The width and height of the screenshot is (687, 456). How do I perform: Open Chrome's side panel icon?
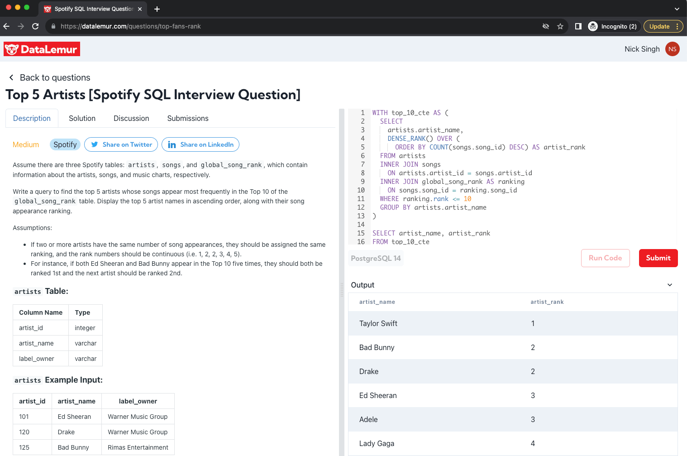coord(578,26)
